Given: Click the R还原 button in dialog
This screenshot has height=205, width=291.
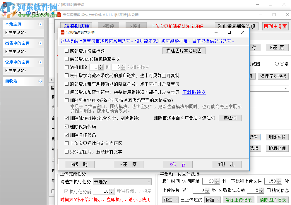Looking at the screenshot, I should [x=129, y=165].
